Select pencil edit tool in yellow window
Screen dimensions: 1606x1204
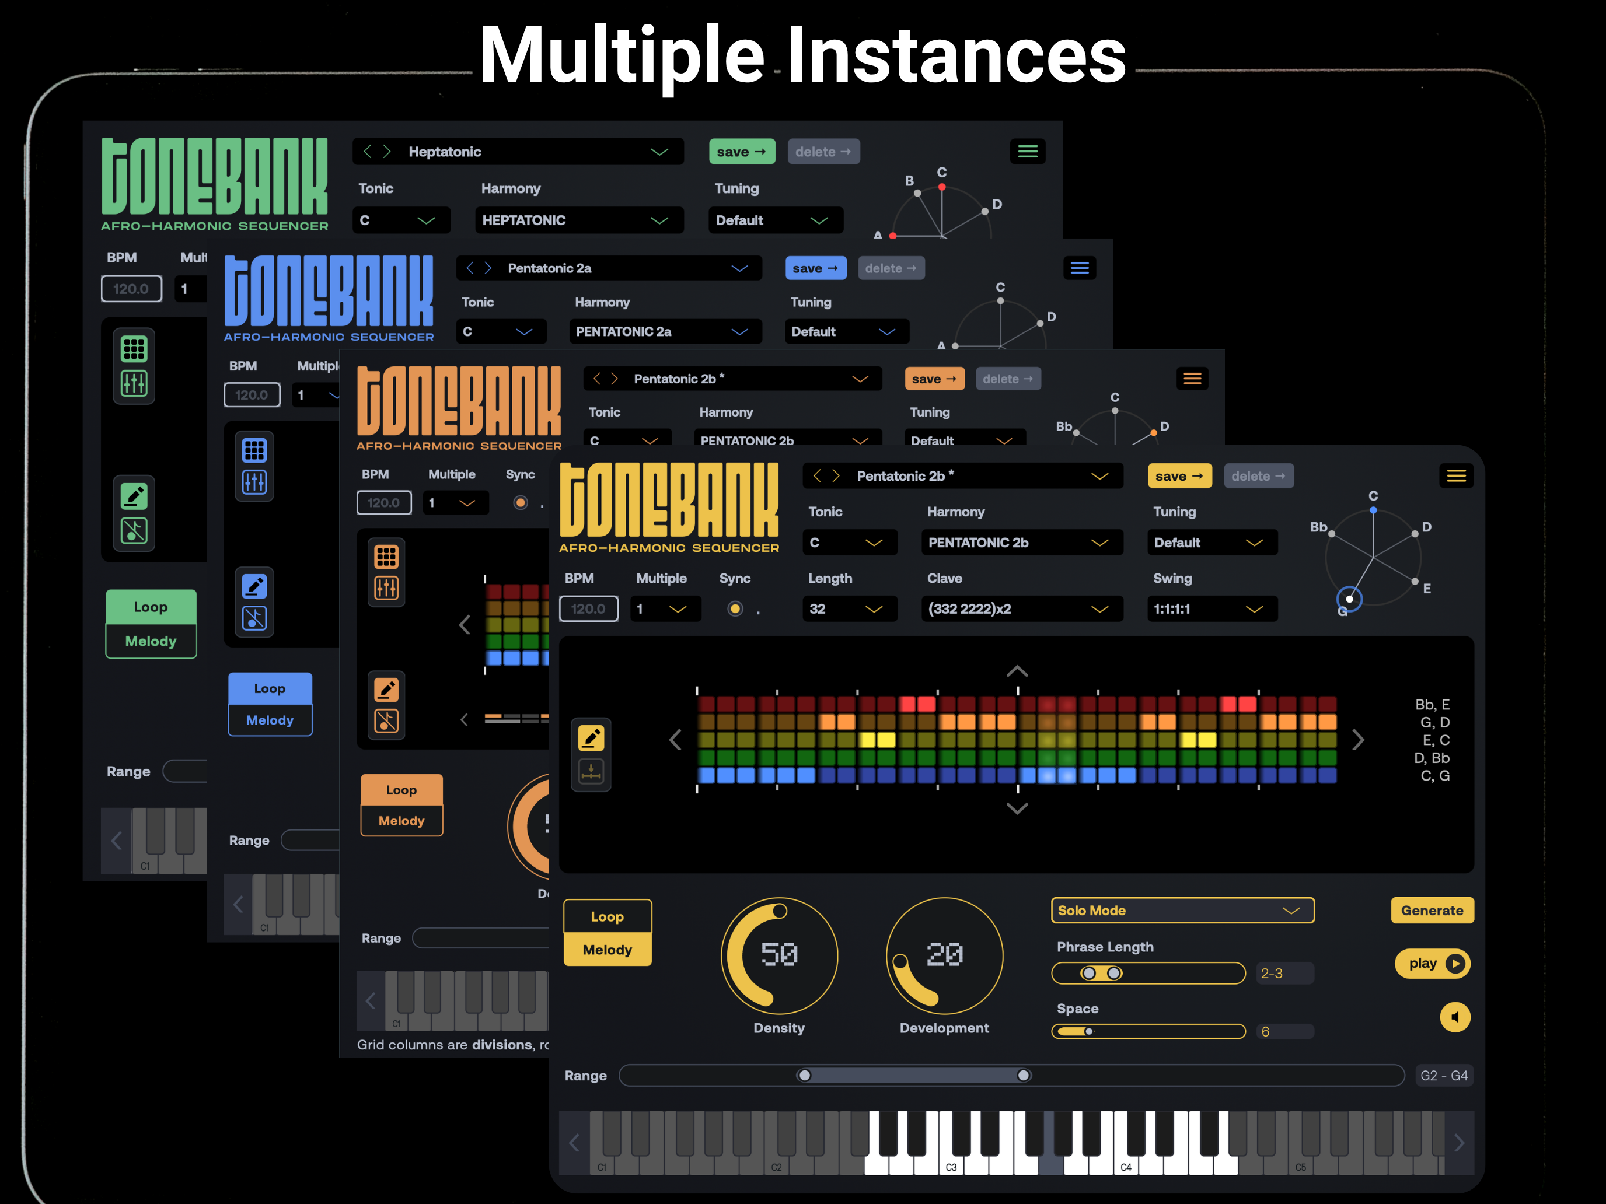pyautogui.click(x=591, y=738)
